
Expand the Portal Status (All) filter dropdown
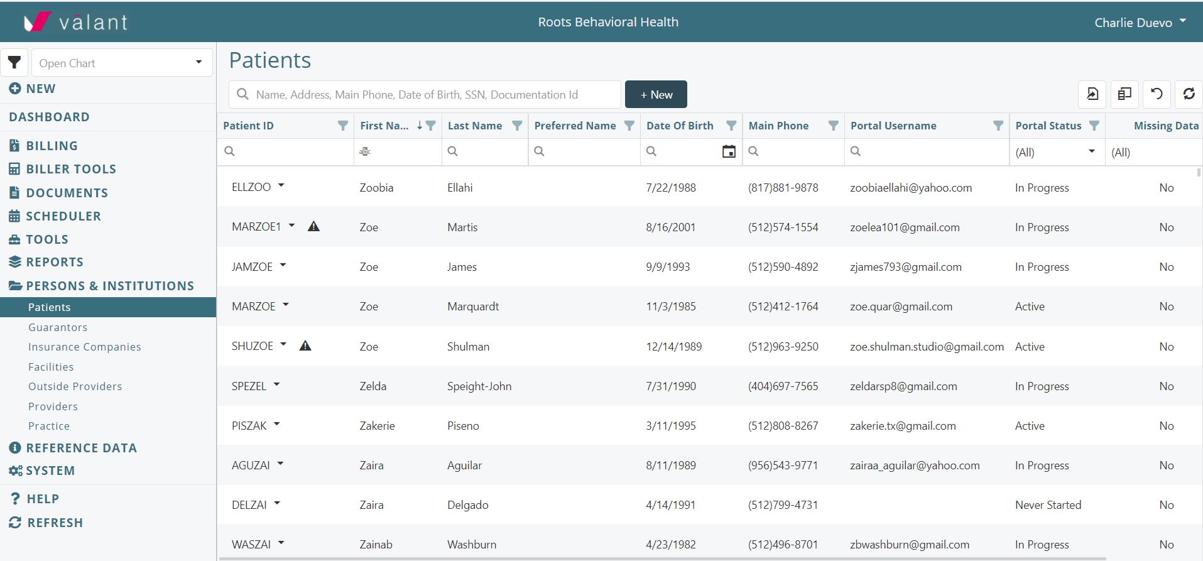1091,151
